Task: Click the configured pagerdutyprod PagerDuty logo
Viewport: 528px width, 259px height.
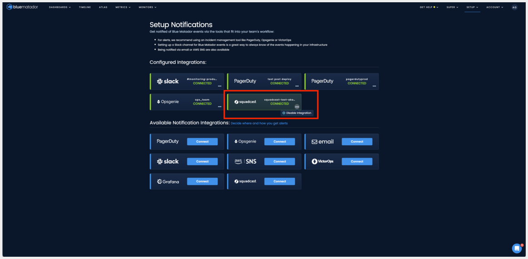Action: (322, 81)
